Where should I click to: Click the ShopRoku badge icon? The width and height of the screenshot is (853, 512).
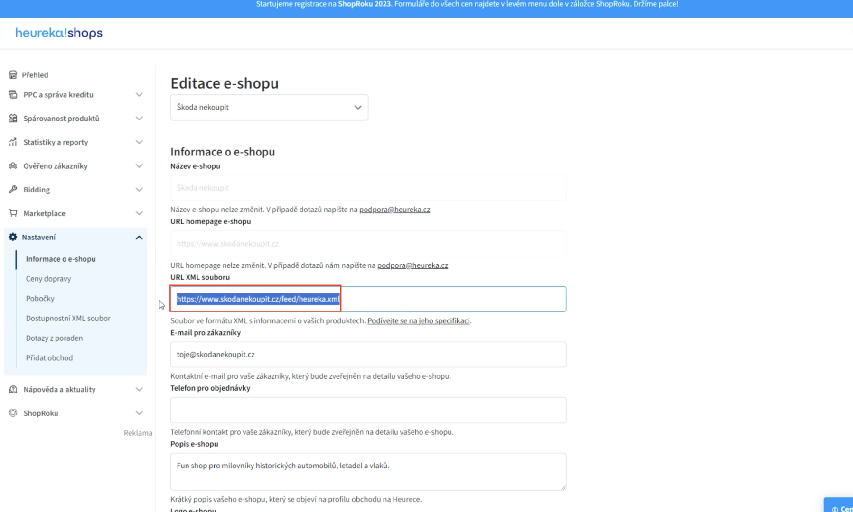13,413
